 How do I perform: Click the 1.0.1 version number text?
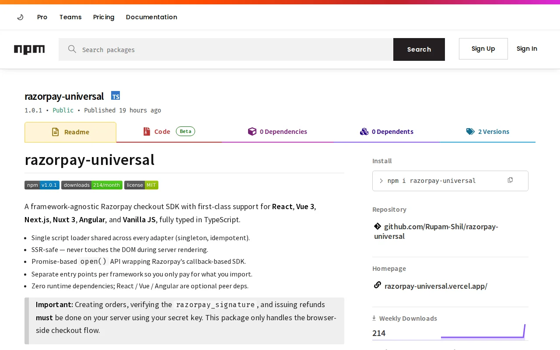coord(33,110)
